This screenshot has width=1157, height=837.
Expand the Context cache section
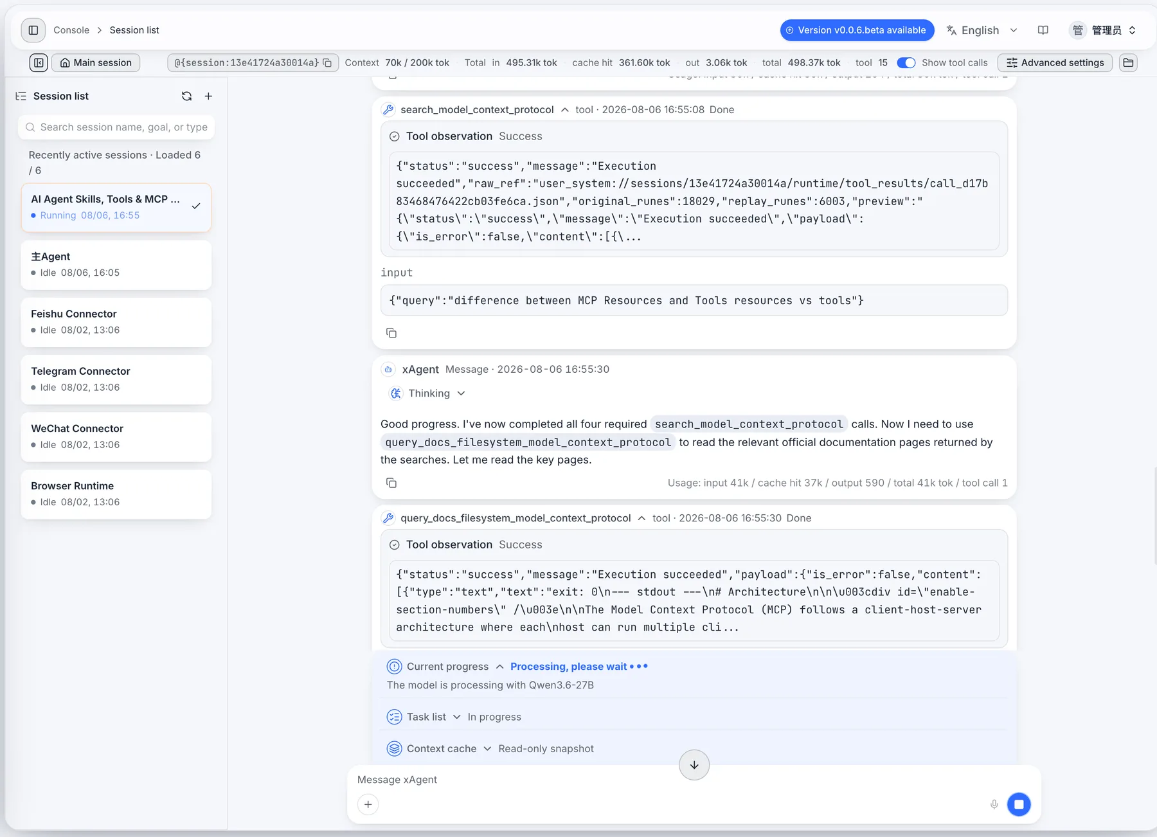(x=487, y=748)
